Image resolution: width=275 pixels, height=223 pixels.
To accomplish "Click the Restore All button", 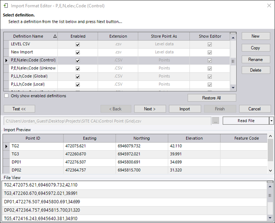I will pos(212,98).
